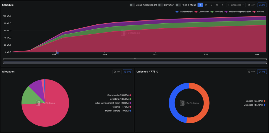Export Unlocked donut as .png

pos(262,72)
